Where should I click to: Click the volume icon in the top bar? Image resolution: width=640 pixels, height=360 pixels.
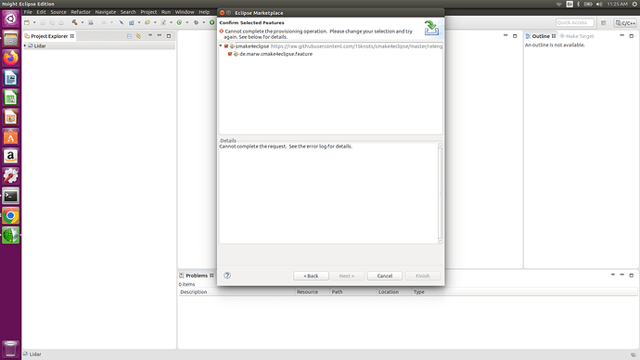[x=599, y=4]
